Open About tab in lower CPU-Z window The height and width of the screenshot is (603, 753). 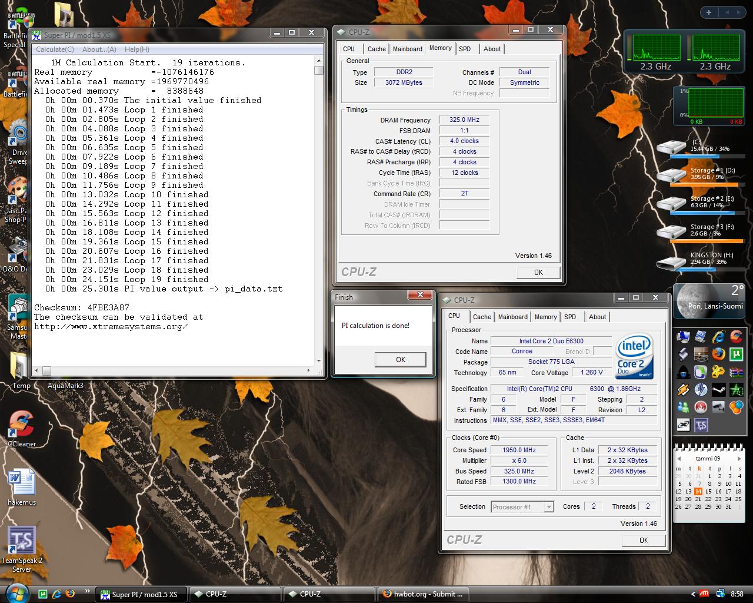pos(597,317)
